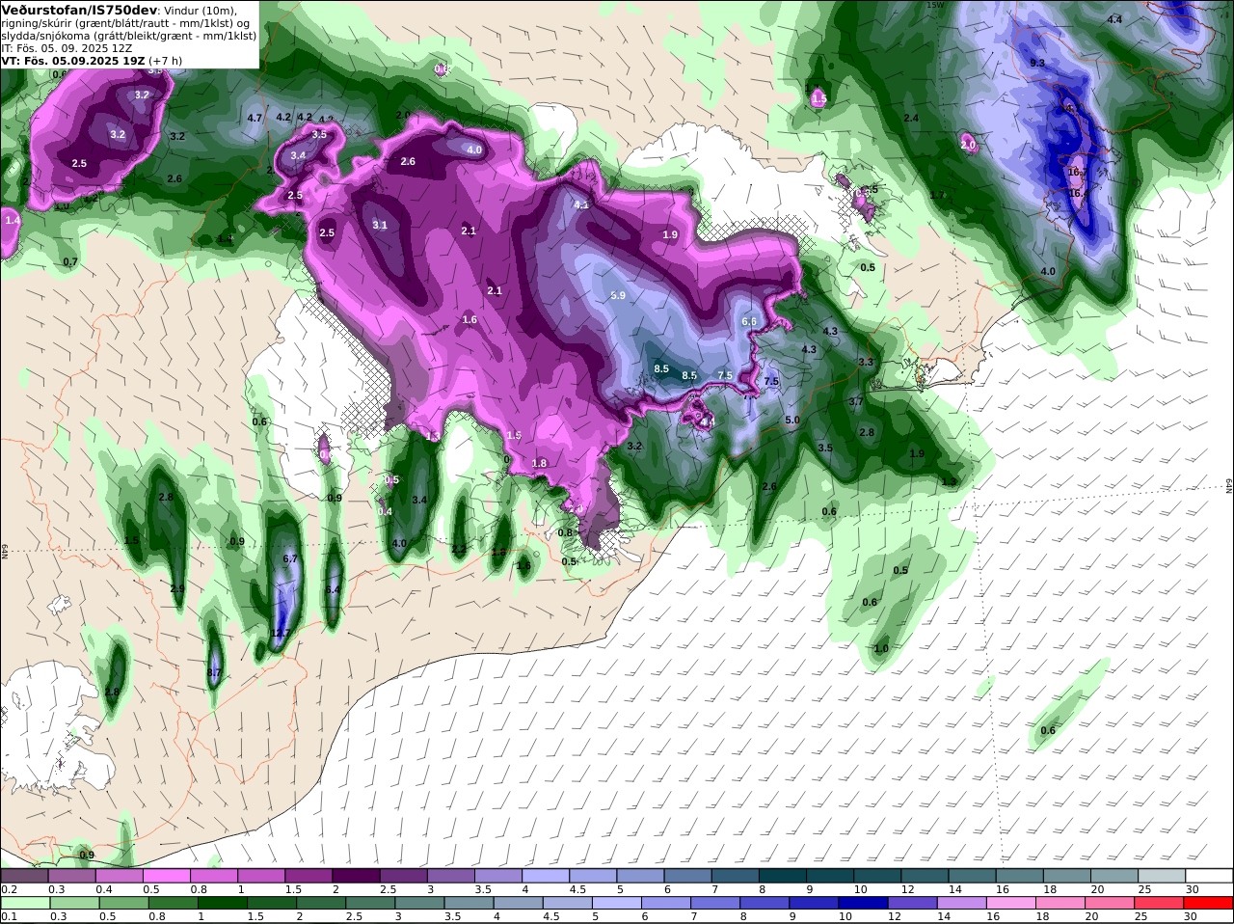
Task: Click the snow legend label 0.2
Action: pos(9,889)
